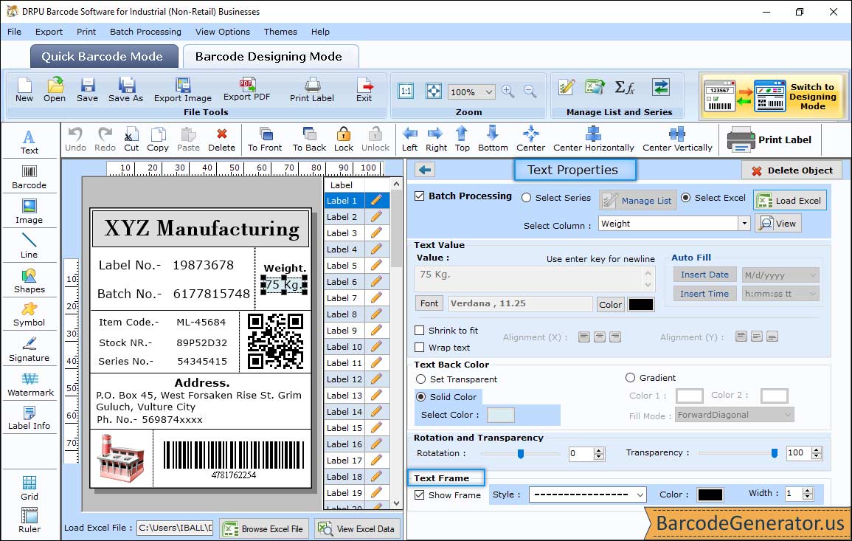This screenshot has width=852, height=541.
Task: Pick the Image tool in sidebar
Action: click(30, 212)
